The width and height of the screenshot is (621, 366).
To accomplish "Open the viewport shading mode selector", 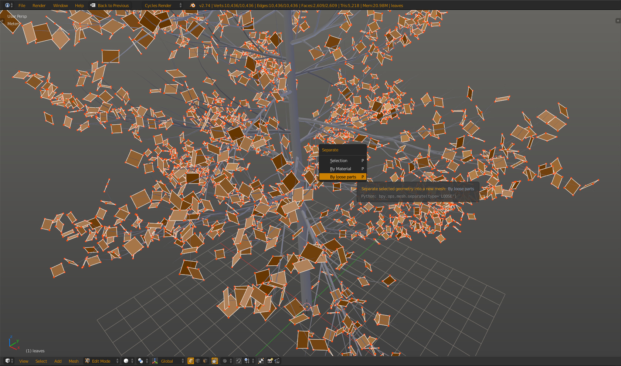I will (x=128, y=361).
